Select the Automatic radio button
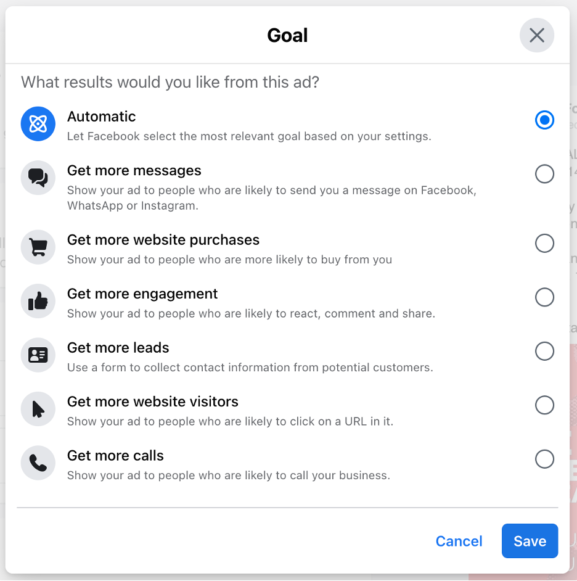The width and height of the screenshot is (577, 581). [x=544, y=120]
